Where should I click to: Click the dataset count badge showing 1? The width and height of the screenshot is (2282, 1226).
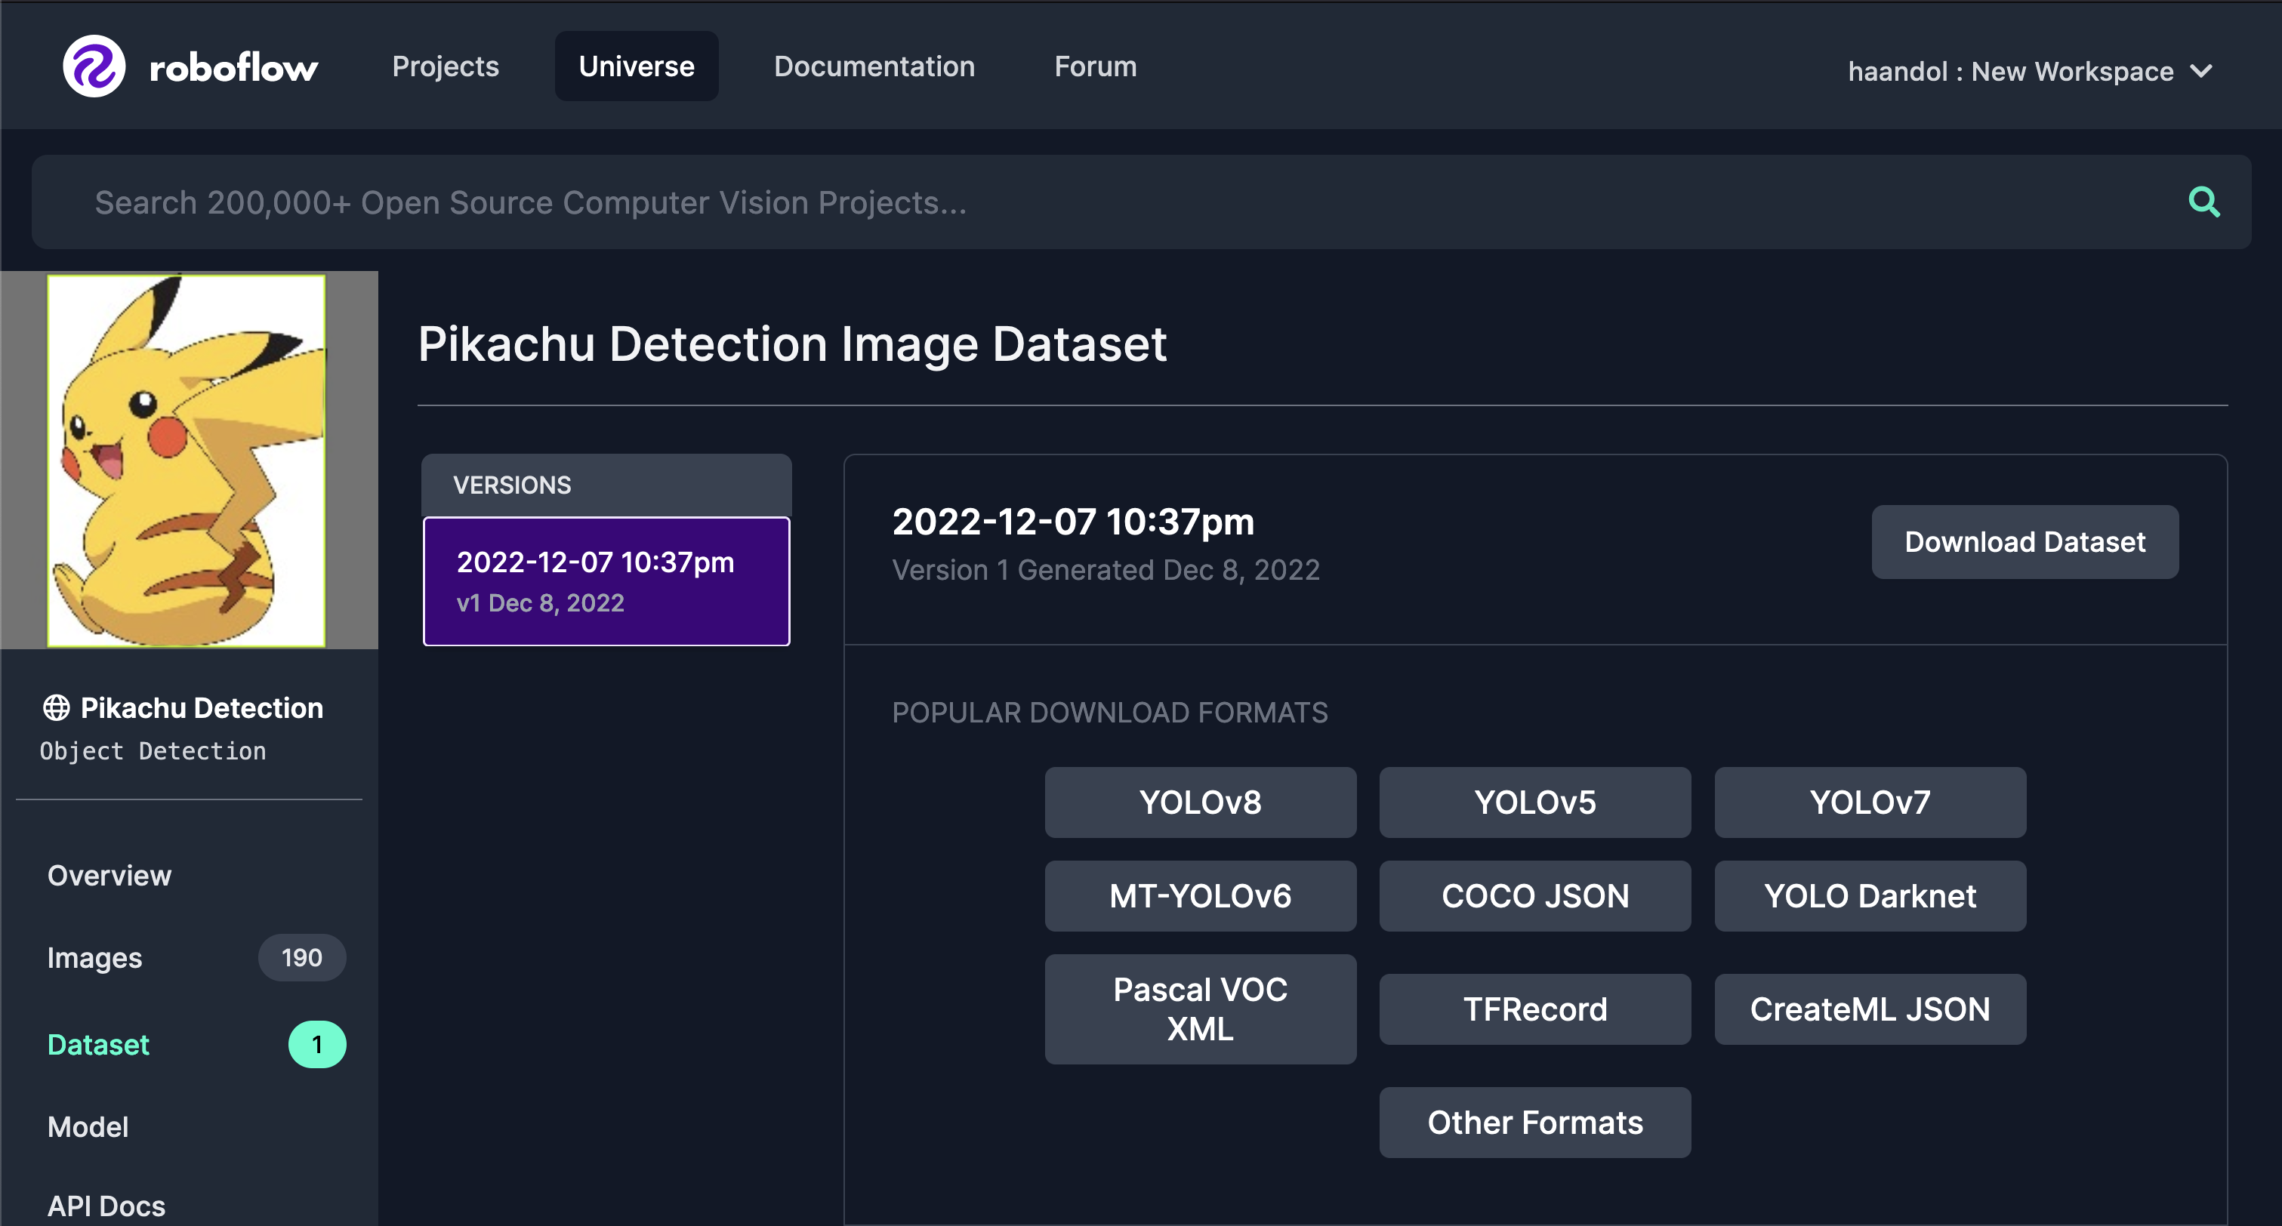(317, 1044)
